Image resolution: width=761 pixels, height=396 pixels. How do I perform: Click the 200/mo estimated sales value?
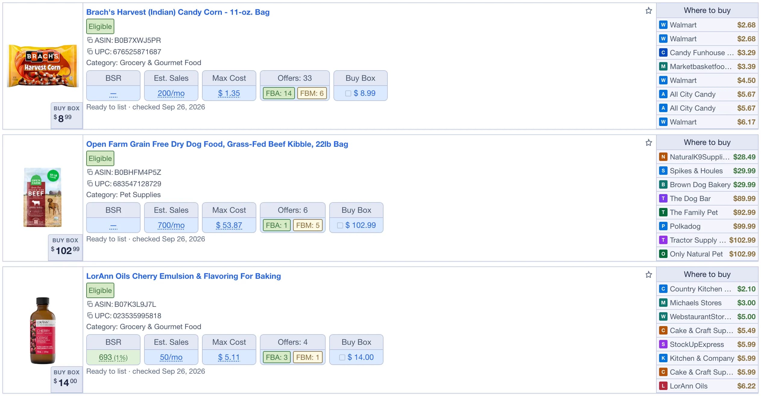point(171,93)
